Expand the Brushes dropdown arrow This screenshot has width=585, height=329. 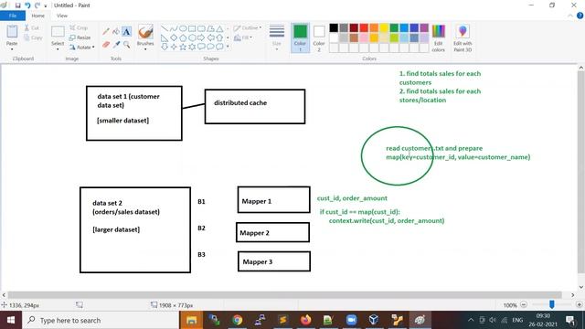click(145, 48)
